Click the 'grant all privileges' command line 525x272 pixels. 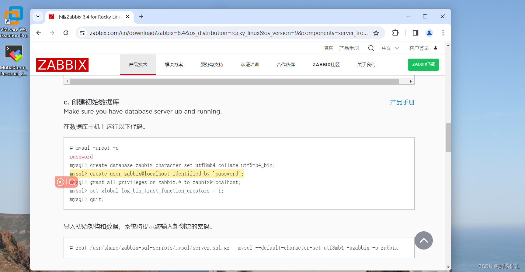(x=155, y=182)
